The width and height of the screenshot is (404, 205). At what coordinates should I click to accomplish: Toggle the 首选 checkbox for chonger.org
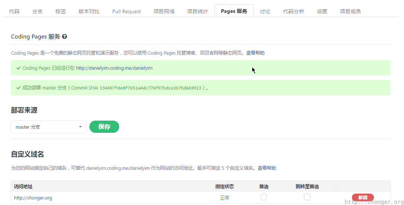[264, 197]
